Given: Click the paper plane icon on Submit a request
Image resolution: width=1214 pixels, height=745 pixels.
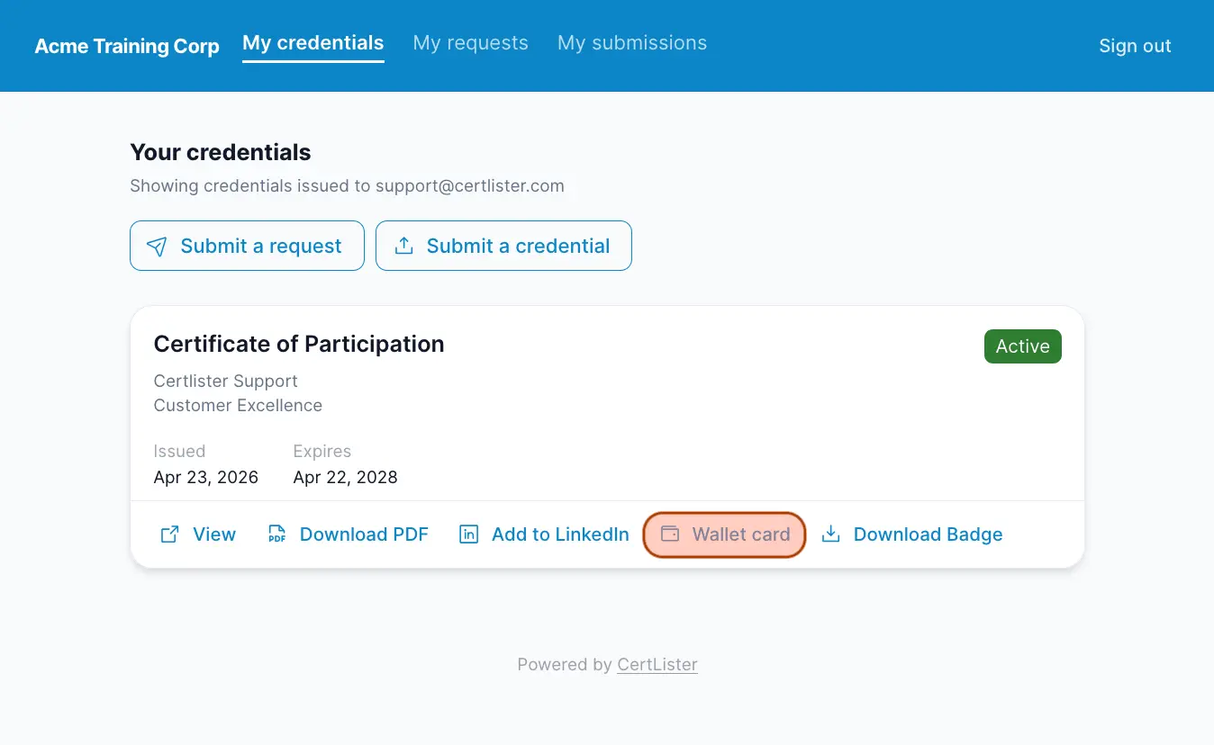Looking at the screenshot, I should [x=157, y=246].
